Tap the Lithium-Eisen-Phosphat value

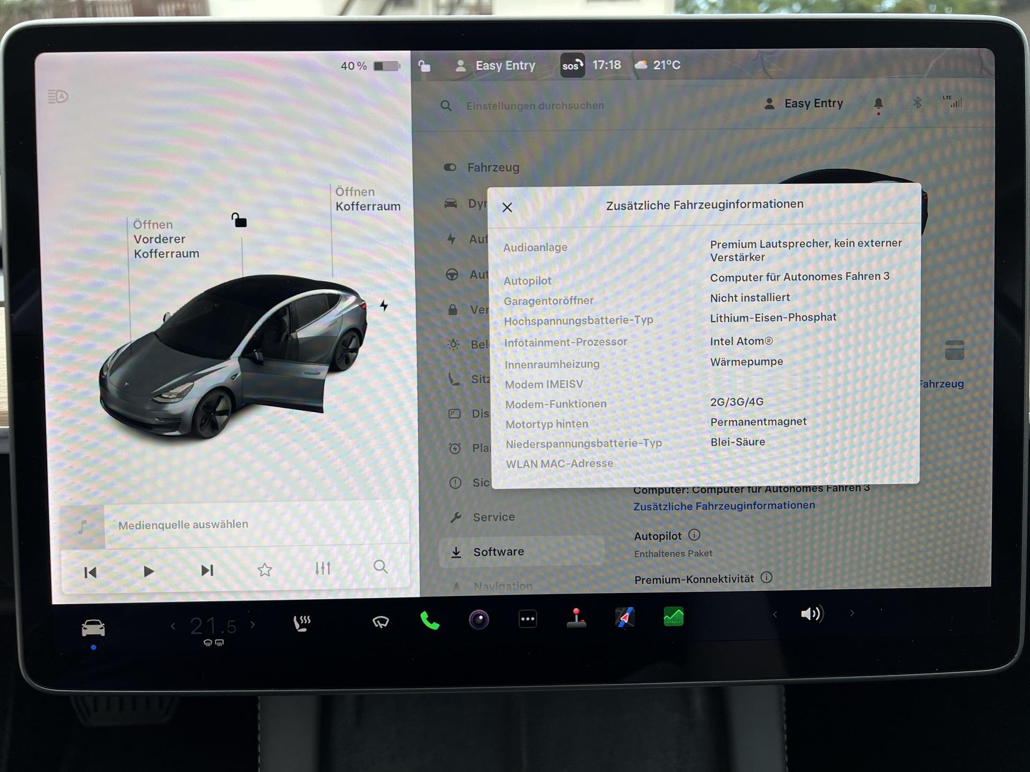(773, 317)
